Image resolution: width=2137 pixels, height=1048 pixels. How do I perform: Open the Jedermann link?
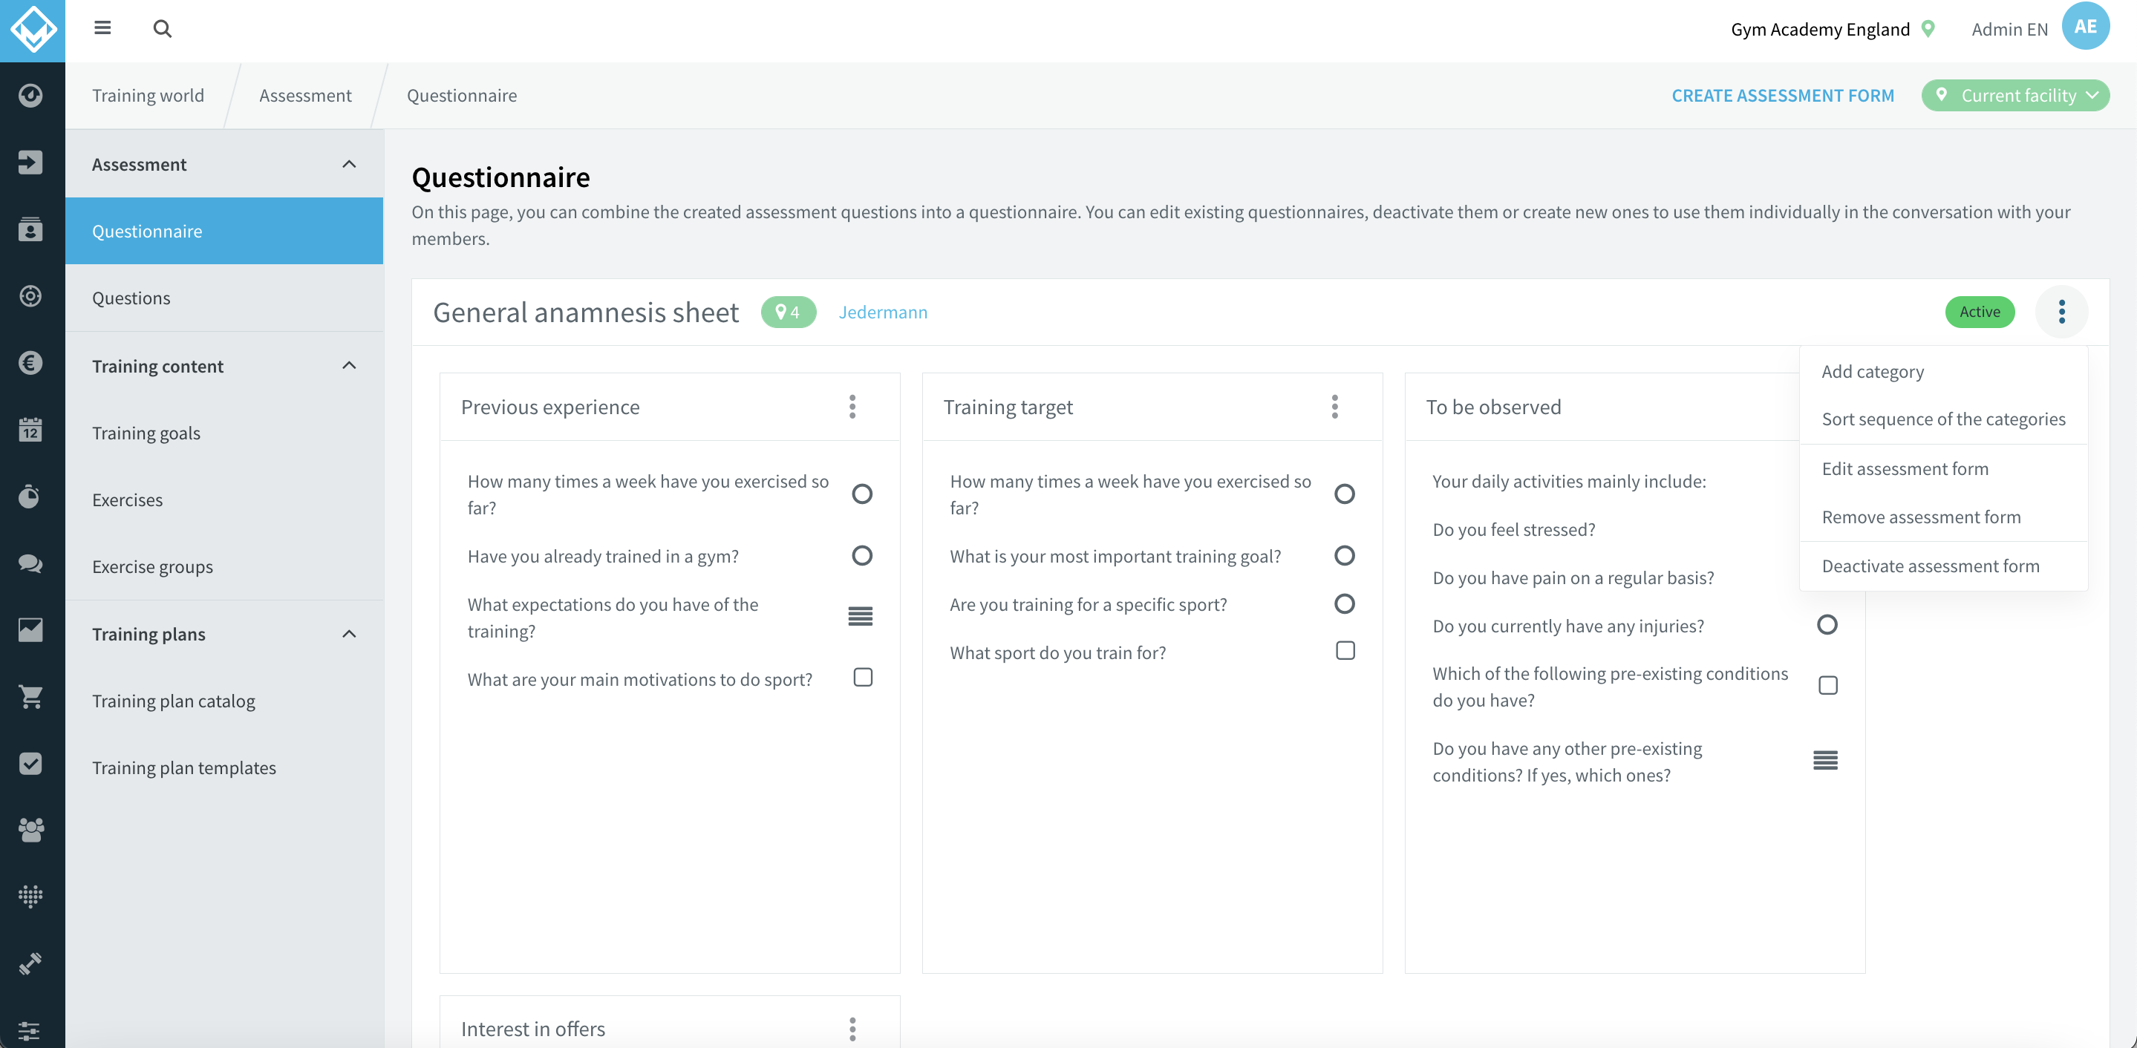point(884,312)
